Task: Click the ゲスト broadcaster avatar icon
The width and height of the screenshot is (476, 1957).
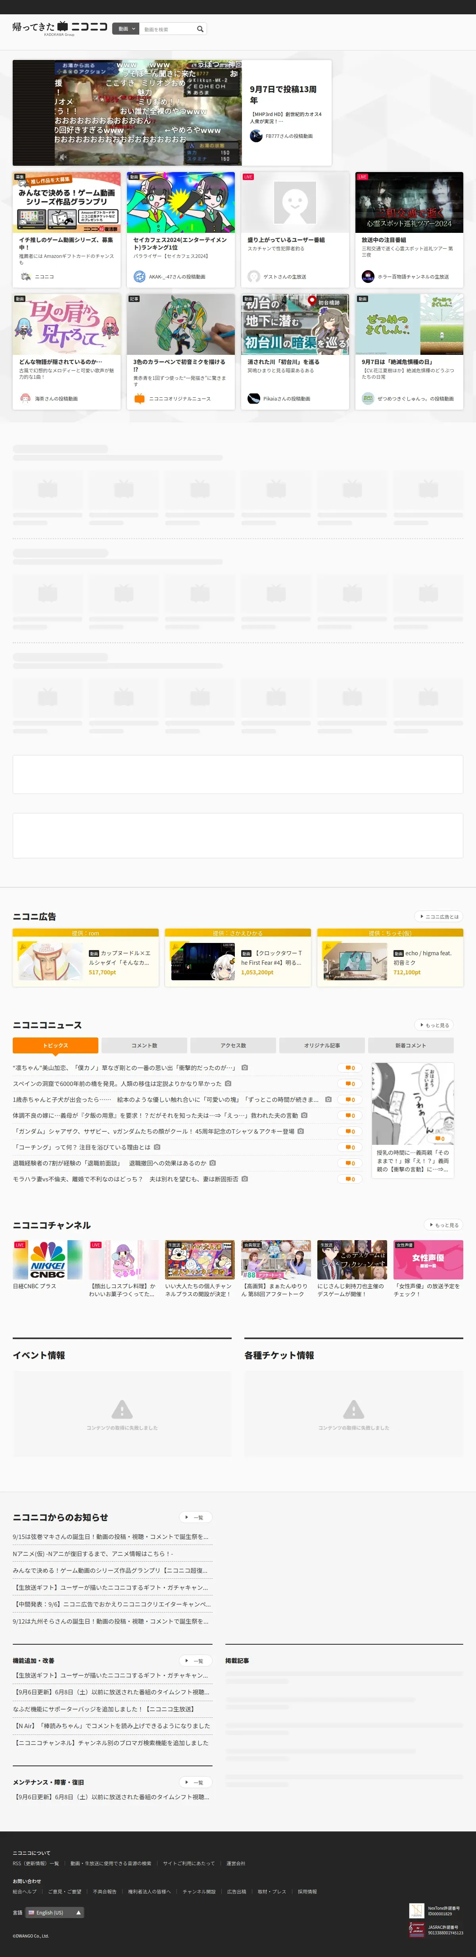Action: tap(254, 277)
